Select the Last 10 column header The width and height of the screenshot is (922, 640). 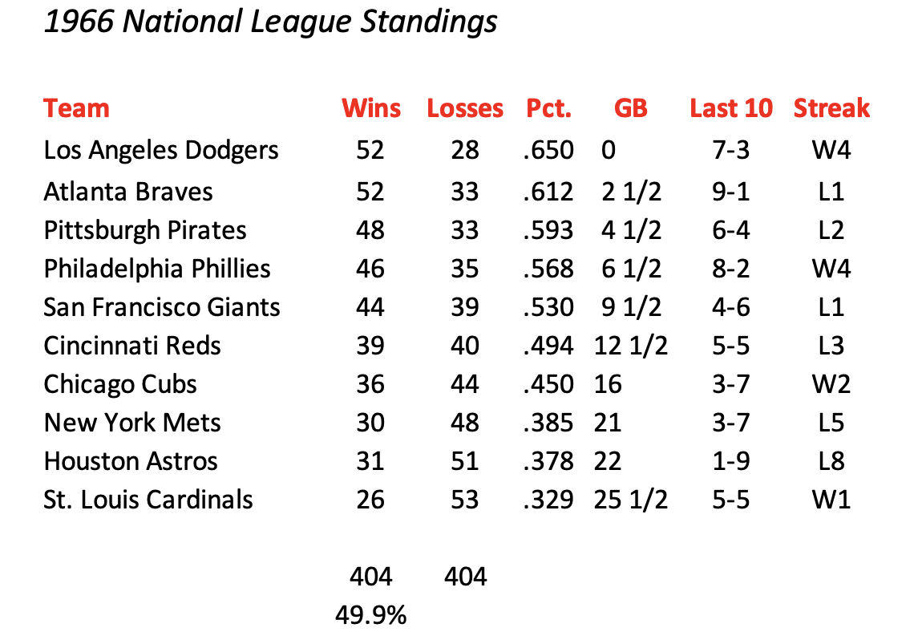pyautogui.click(x=731, y=108)
